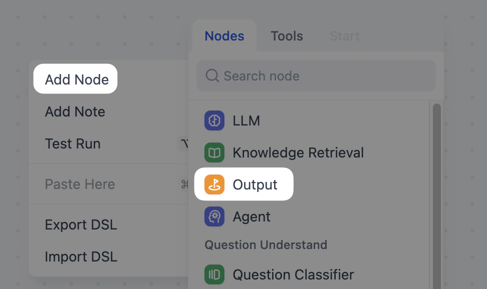The width and height of the screenshot is (487, 289).
Task: Click the Knowledge Retrieval book icon
Action: click(214, 152)
